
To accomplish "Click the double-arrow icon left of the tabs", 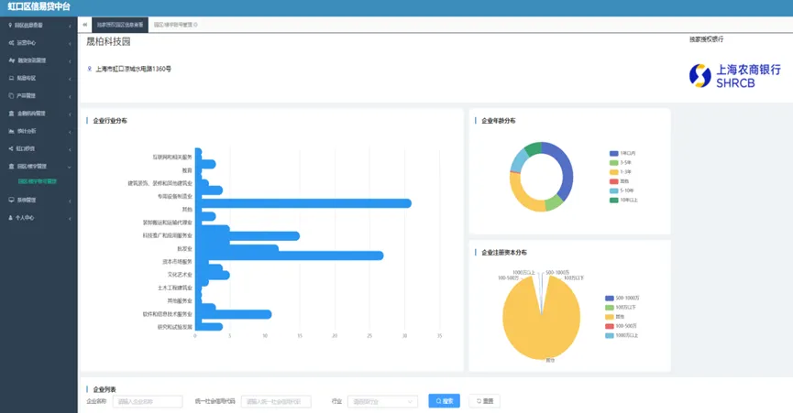I will coord(85,24).
